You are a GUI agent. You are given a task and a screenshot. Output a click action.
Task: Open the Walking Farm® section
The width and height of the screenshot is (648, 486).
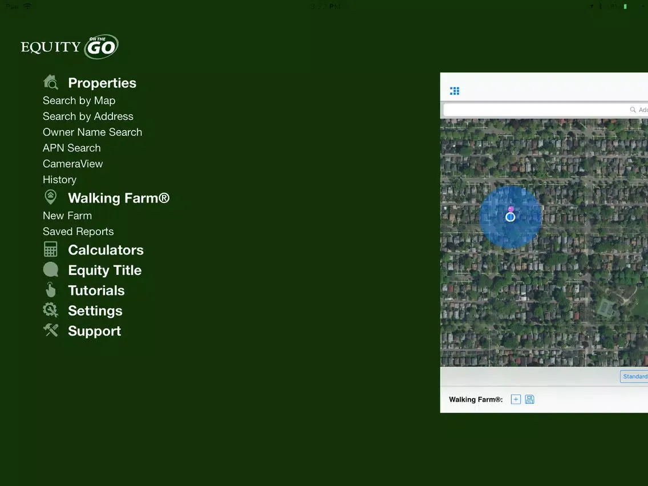tap(119, 198)
